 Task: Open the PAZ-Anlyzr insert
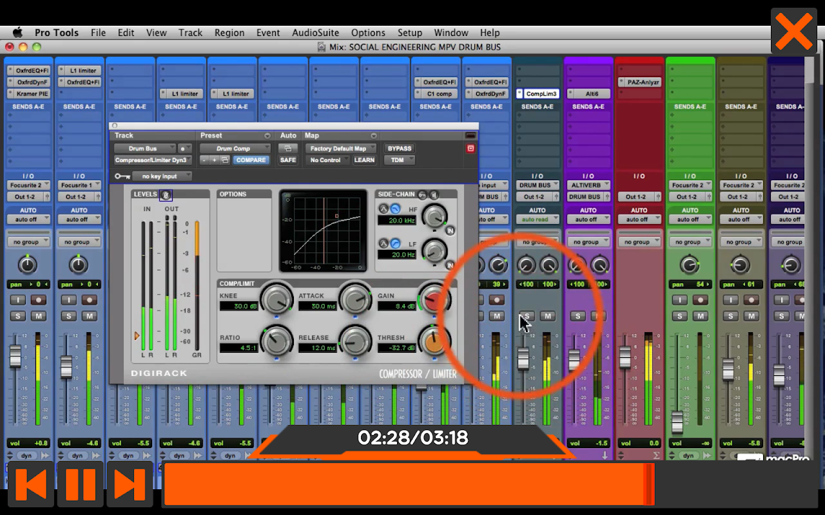coord(639,82)
